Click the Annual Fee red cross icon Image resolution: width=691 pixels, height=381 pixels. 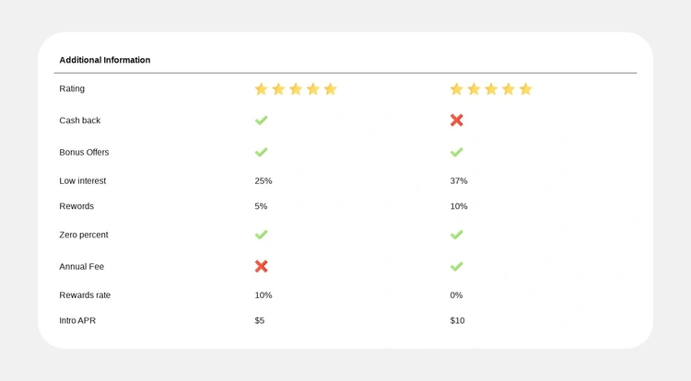pyautogui.click(x=262, y=266)
